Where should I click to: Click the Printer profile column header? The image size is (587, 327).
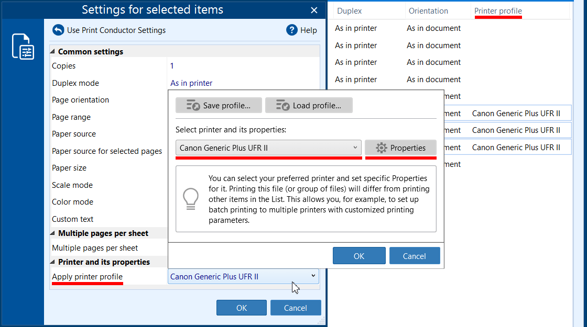pyautogui.click(x=498, y=11)
